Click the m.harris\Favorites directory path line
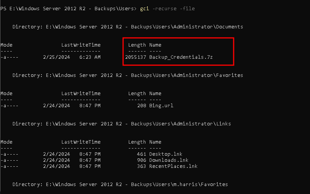Viewport: 310px width, 194px height. (120, 185)
